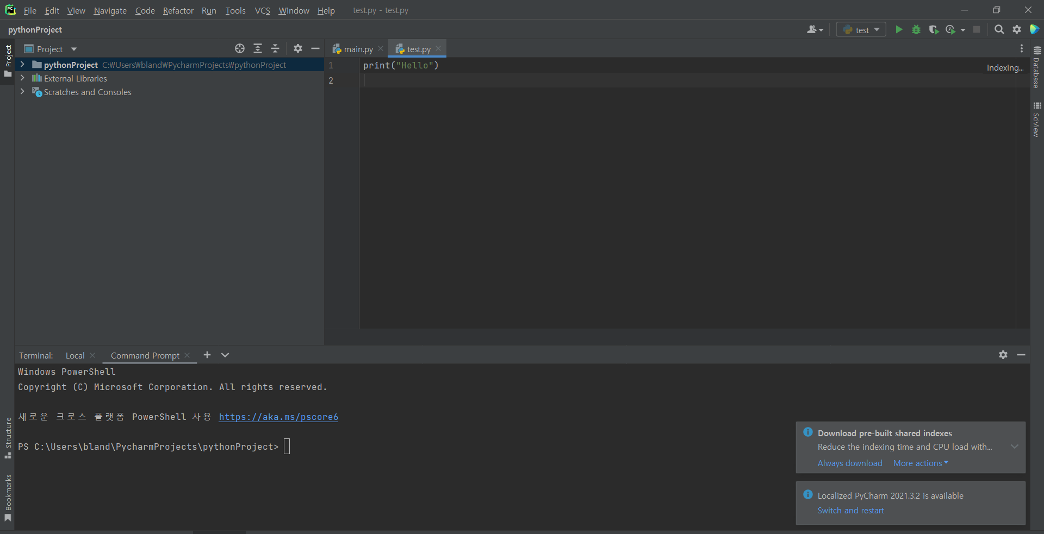Open the profiler run icon

(950, 30)
